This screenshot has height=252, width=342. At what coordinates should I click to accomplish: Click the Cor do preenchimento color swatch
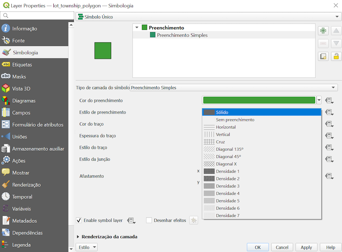click(259, 100)
